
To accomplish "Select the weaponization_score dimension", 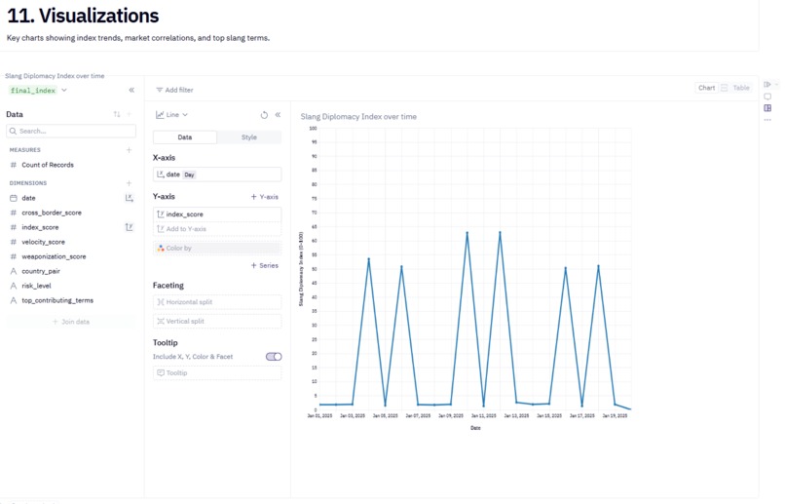I will (54, 256).
